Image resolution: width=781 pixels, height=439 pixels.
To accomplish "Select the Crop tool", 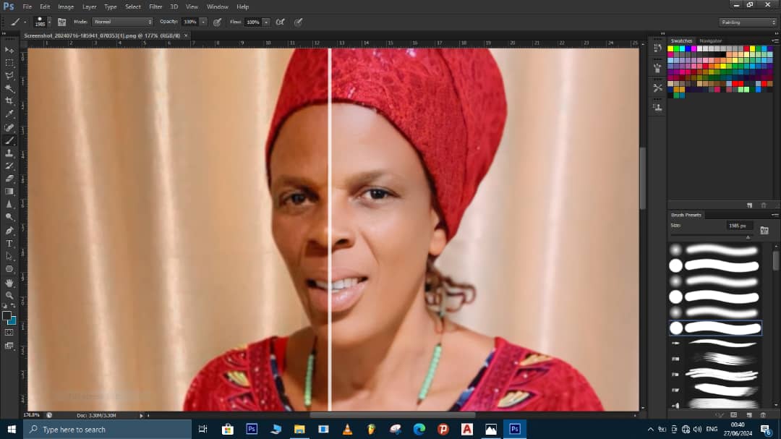I will pyautogui.click(x=9, y=101).
